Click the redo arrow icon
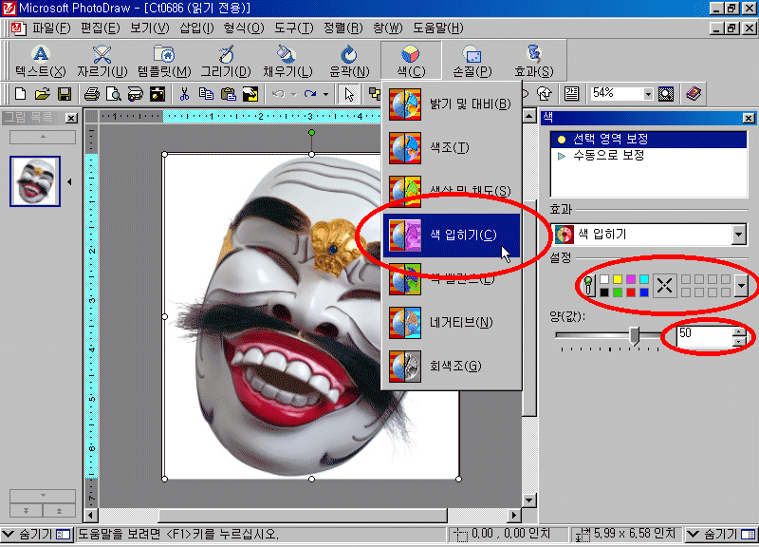Image resolution: width=759 pixels, height=547 pixels. [x=310, y=94]
